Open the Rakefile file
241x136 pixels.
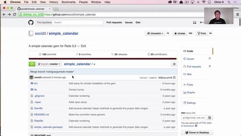(x=38, y=121)
